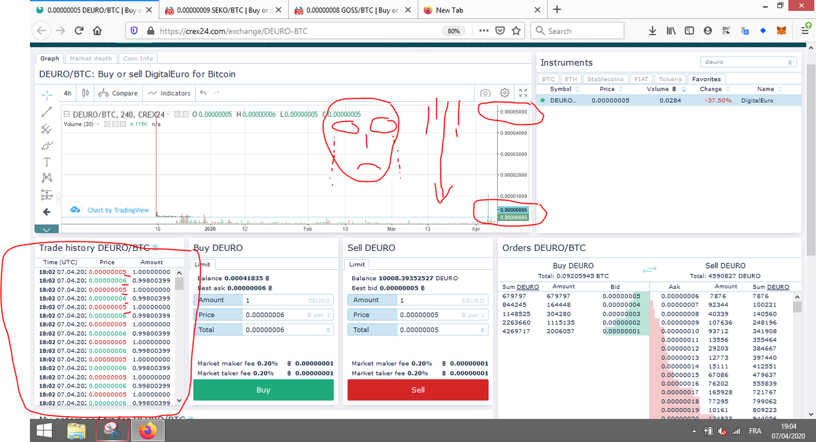
Task: Open Firefox downloads panel
Action: tap(652, 31)
